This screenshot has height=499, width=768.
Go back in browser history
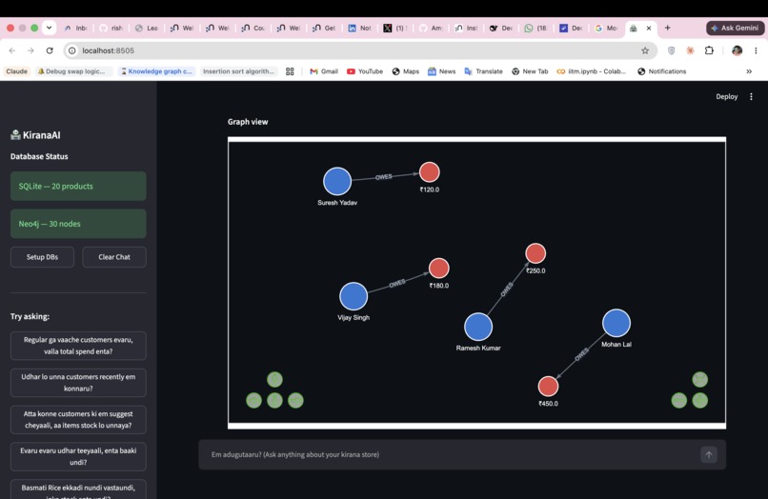[x=12, y=50]
